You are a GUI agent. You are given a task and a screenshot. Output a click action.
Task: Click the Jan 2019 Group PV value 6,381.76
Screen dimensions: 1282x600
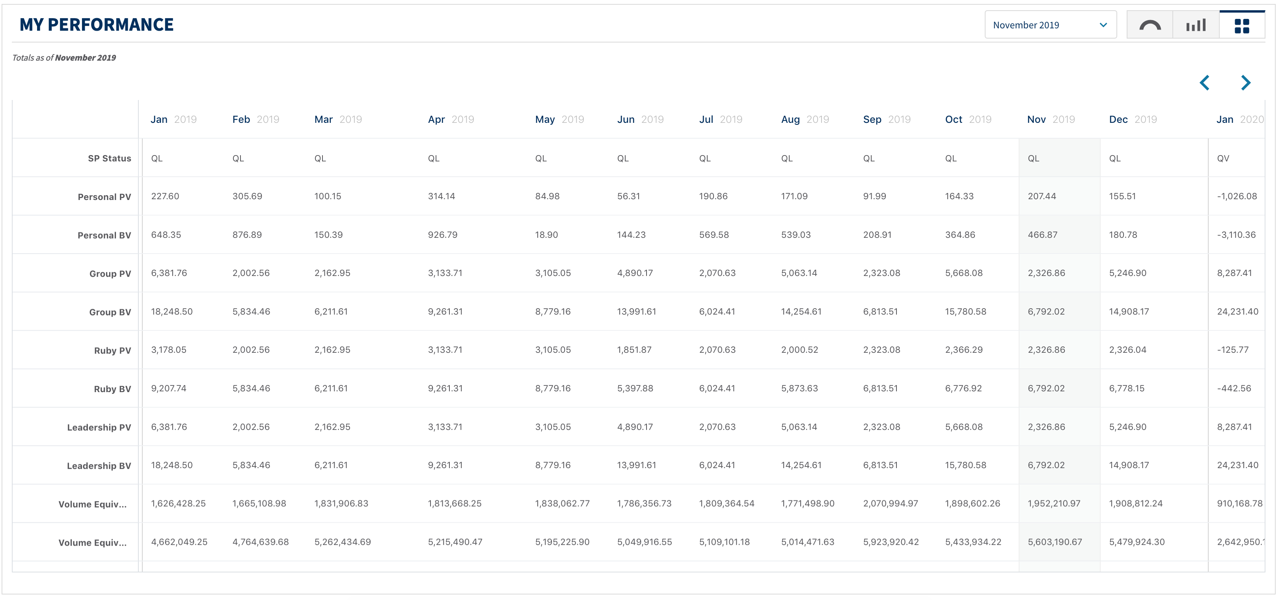pyautogui.click(x=169, y=273)
